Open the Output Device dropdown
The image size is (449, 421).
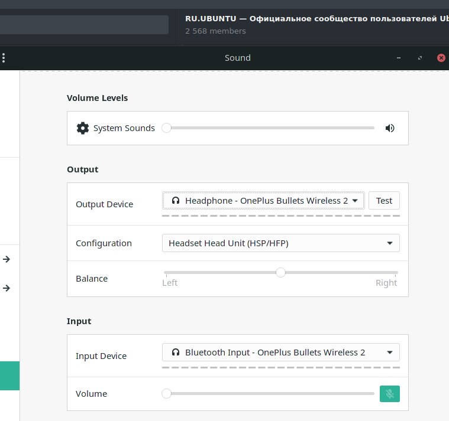point(263,200)
